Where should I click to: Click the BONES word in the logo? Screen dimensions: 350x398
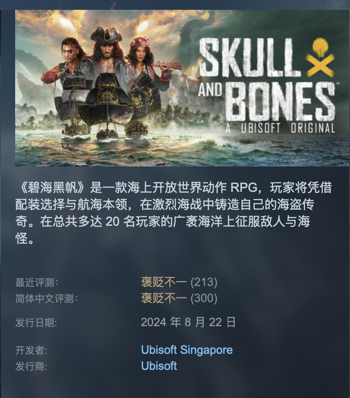281,102
